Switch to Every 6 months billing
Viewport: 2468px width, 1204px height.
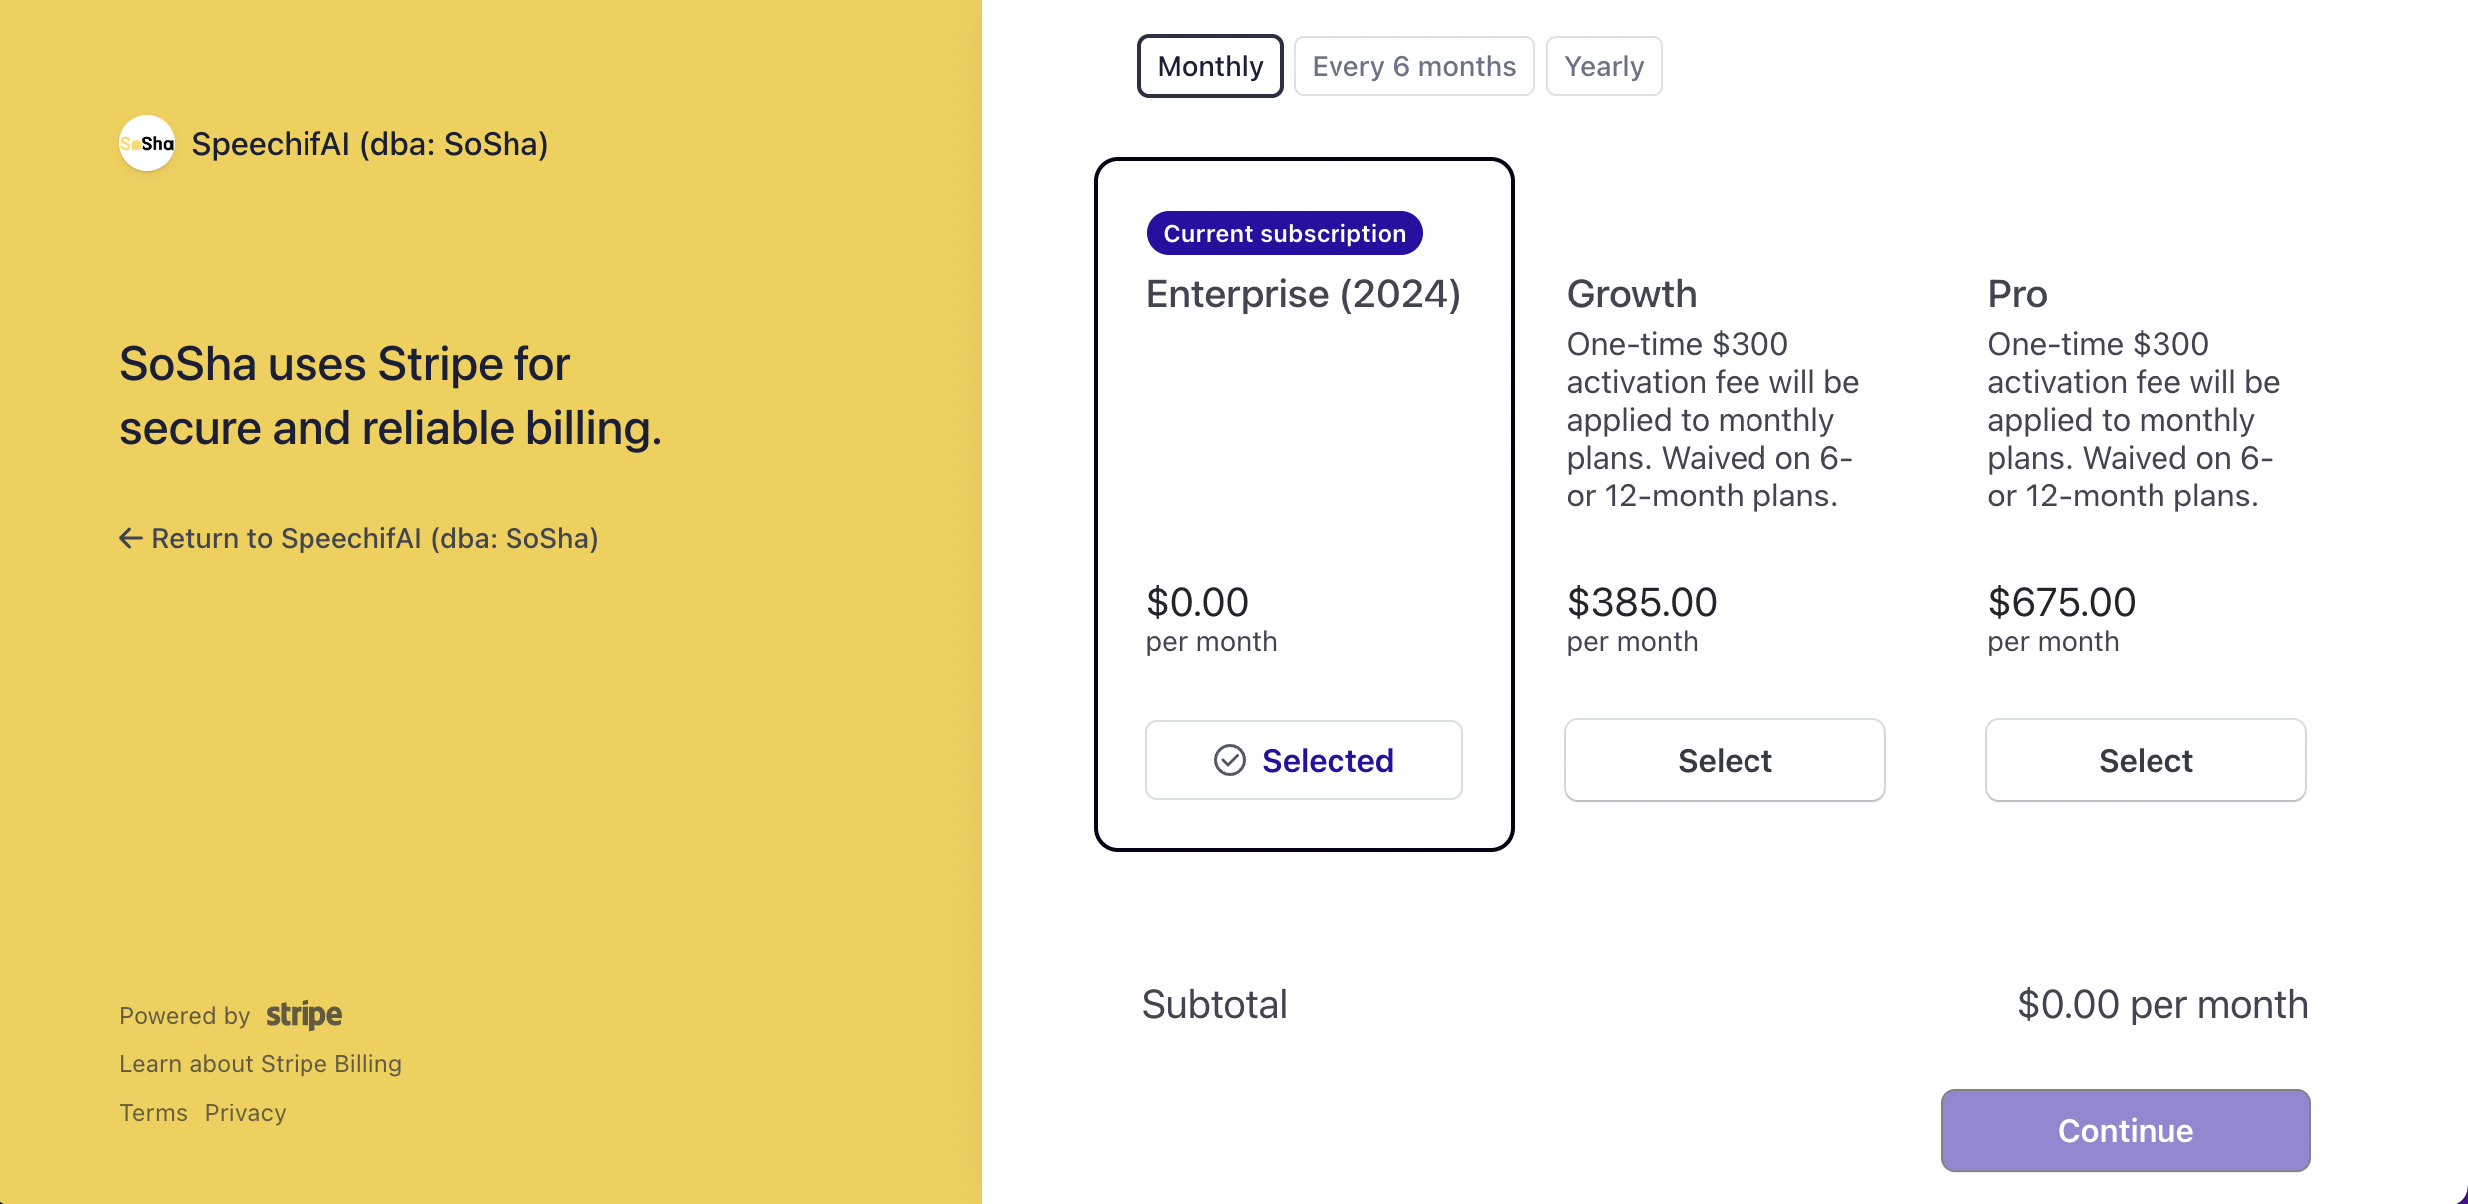(1413, 66)
